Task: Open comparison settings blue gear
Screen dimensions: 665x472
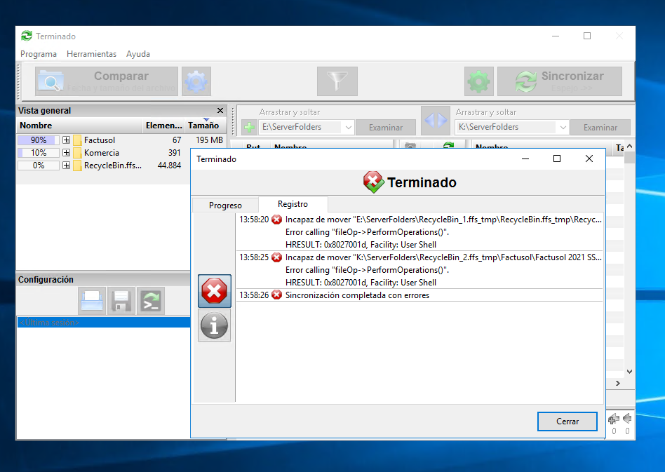Action: coord(196,82)
